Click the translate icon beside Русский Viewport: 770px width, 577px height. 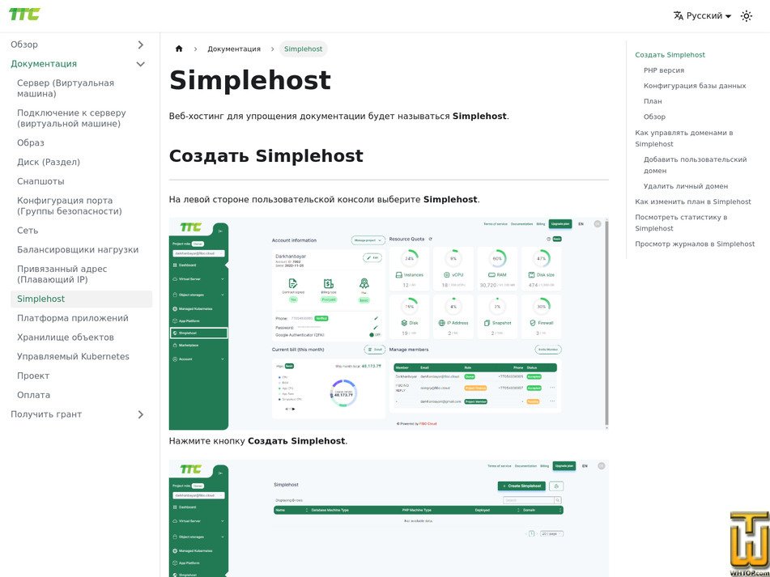[x=679, y=16]
